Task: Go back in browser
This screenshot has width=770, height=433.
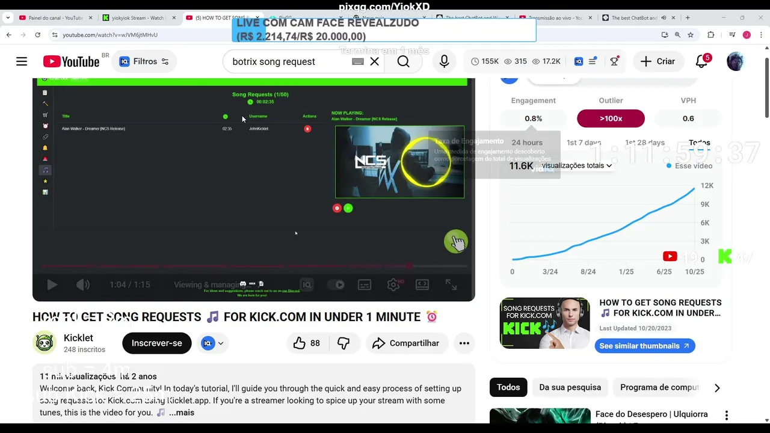Action: coord(8,35)
